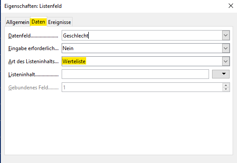The image size is (237, 163).
Task: Decrease Gebundenes Feld with down arrow
Action: click(x=226, y=89)
